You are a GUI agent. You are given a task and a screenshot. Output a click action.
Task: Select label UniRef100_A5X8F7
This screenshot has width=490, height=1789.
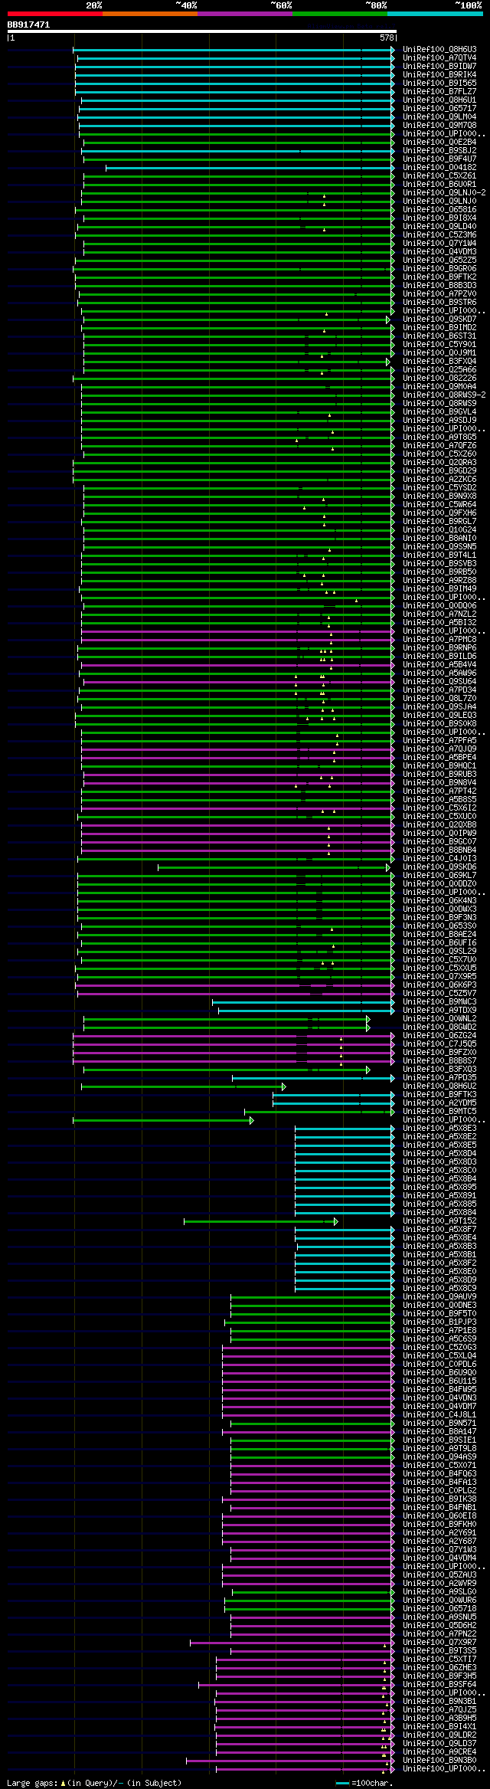click(439, 1229)
